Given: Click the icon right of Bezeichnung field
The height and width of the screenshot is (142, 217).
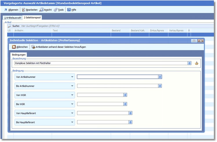Looking at the screenshot, I should coord(197,63).
